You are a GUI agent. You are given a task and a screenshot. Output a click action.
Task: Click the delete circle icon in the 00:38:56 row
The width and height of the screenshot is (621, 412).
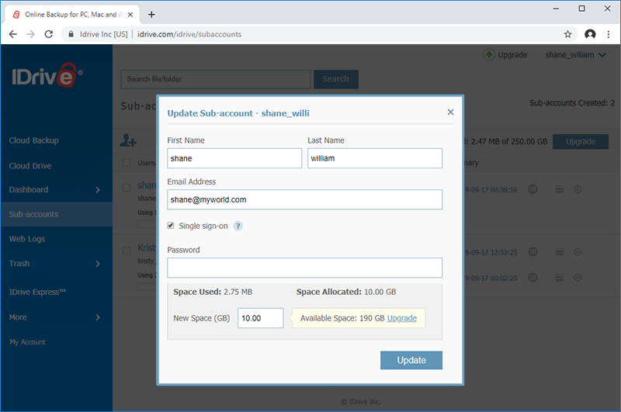pyautogui.click(x=578, y=189)
